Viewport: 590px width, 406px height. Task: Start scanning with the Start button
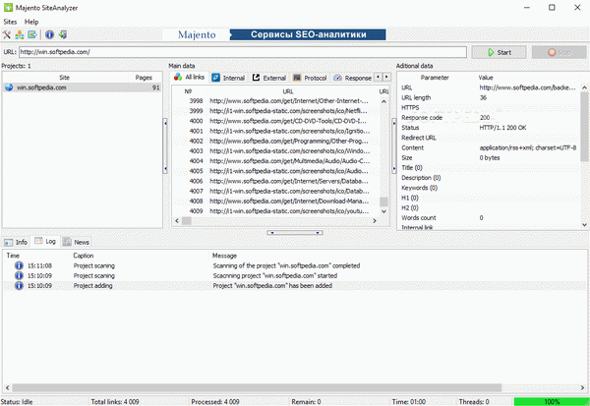[x=499, y=52]
